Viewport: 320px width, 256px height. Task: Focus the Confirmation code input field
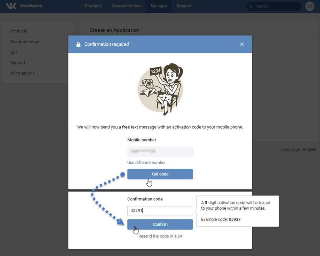pyautogui.click(x=160, y=211)
